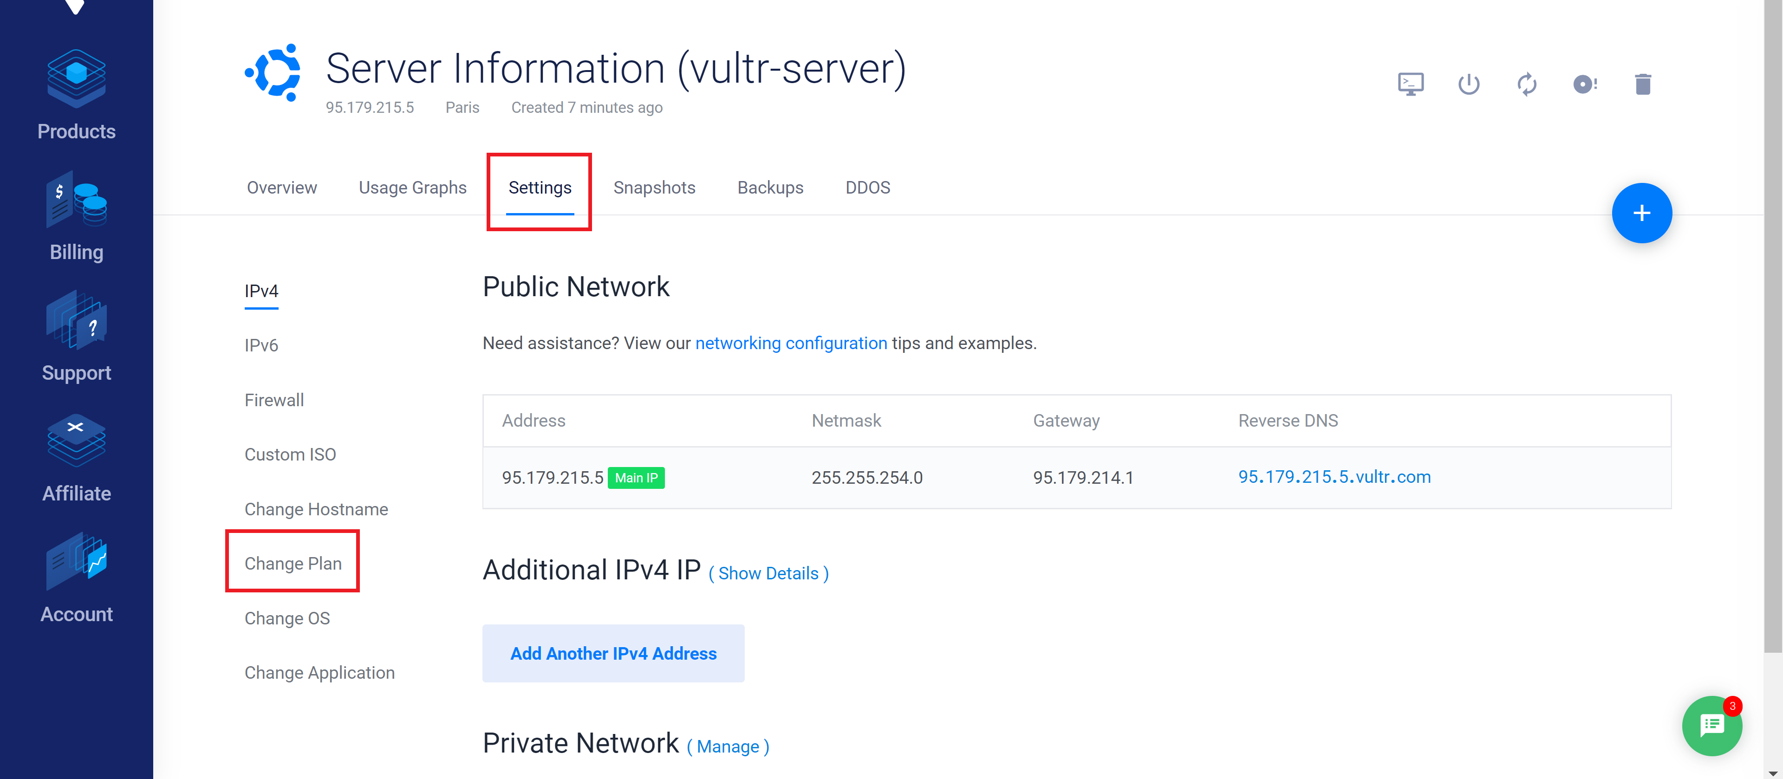Click the Created 7 minutes ago text
The height and width of the screenshot is (779, 1783).
coord(587,108)
